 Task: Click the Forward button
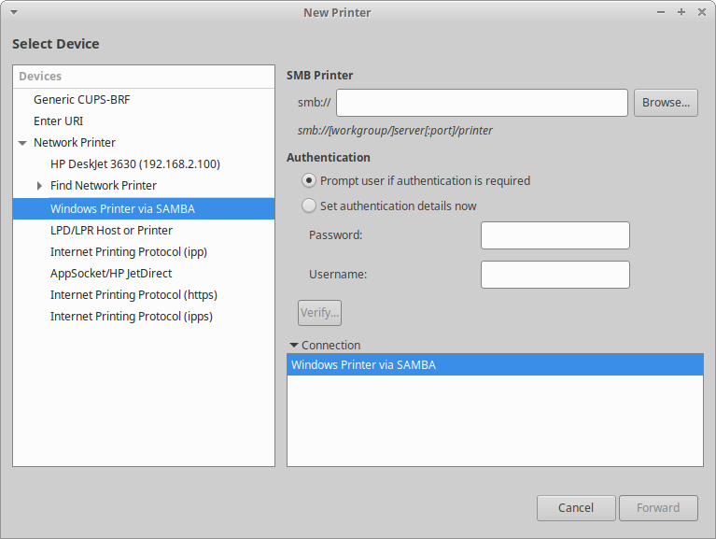pos(658,507)
